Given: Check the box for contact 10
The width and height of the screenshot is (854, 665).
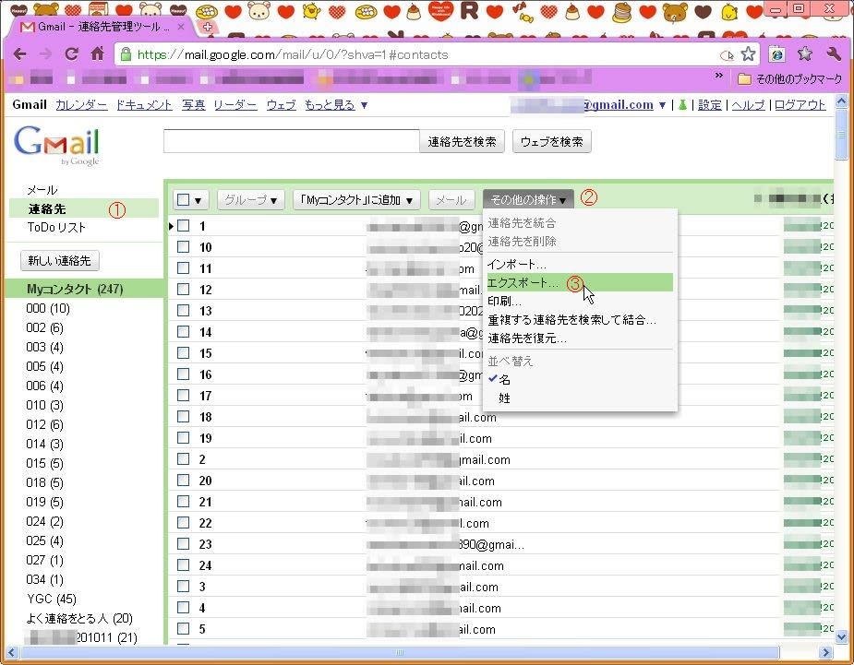Looking at the screenshot, I should click(184, 247).
